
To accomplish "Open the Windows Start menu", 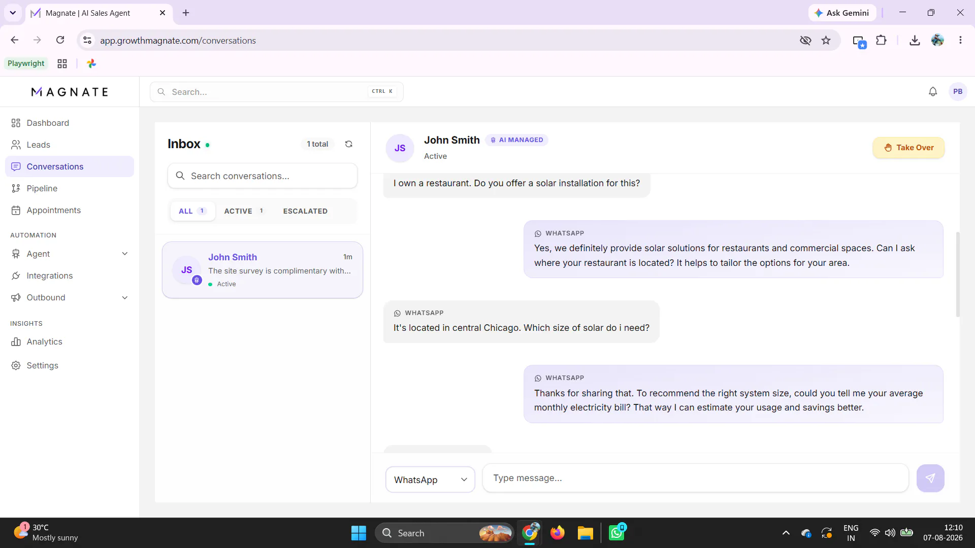I will coord(359,533).
